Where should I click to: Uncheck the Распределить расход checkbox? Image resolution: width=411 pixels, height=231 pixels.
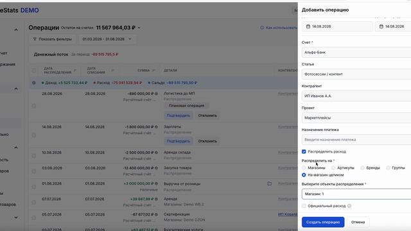[x=304, y=151]
